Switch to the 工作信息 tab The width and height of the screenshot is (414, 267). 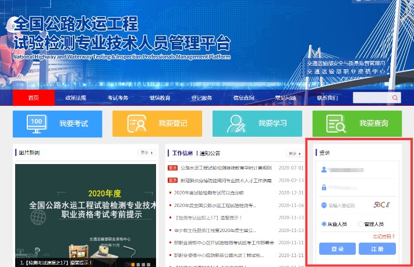click(182, 153)
